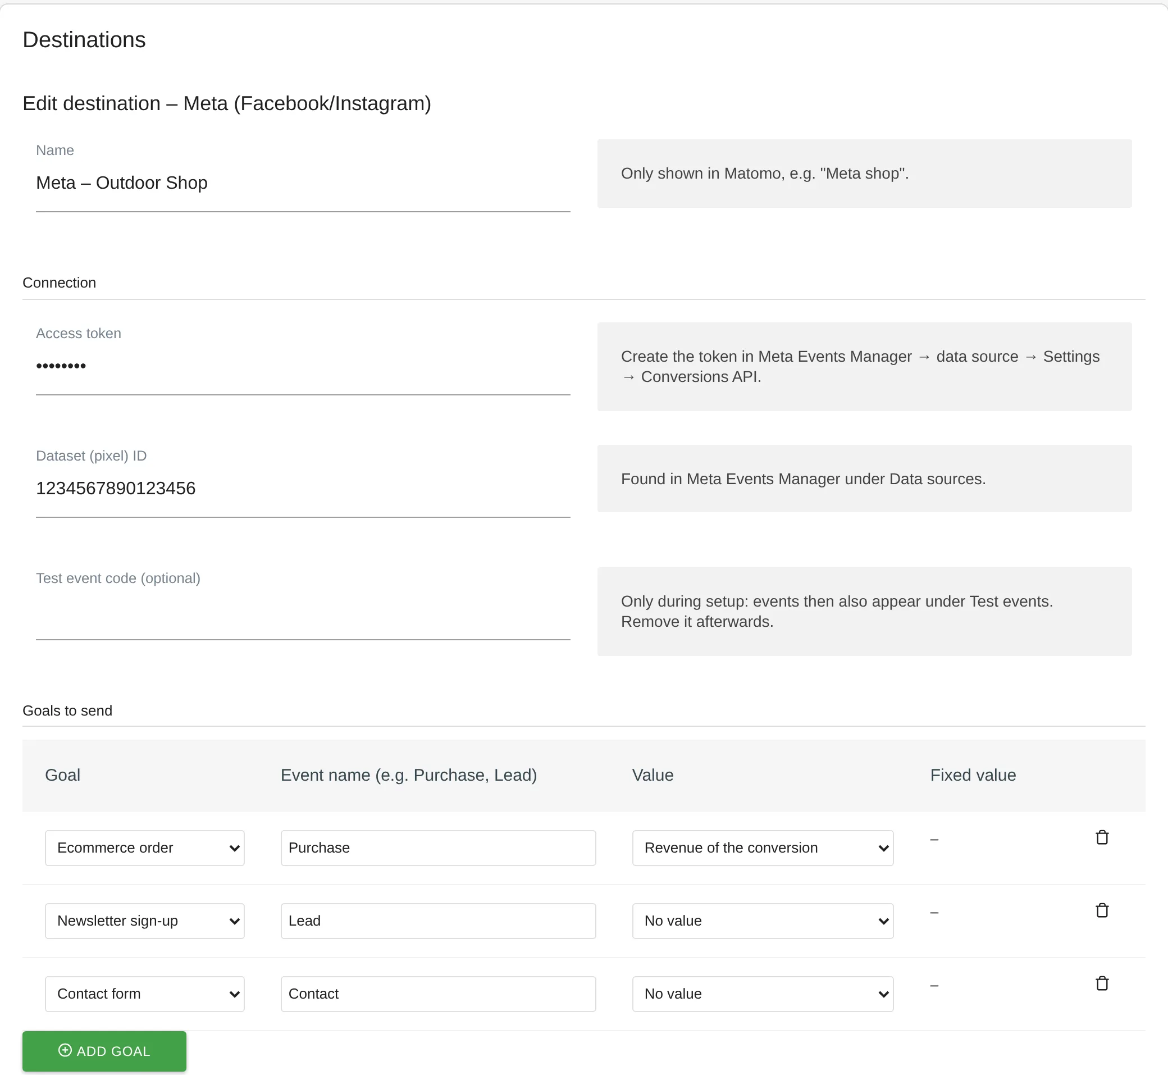Screen dimensions: 1168x1075
Task: Focus the Dataset (pixel) ID field
Action: 303,488
